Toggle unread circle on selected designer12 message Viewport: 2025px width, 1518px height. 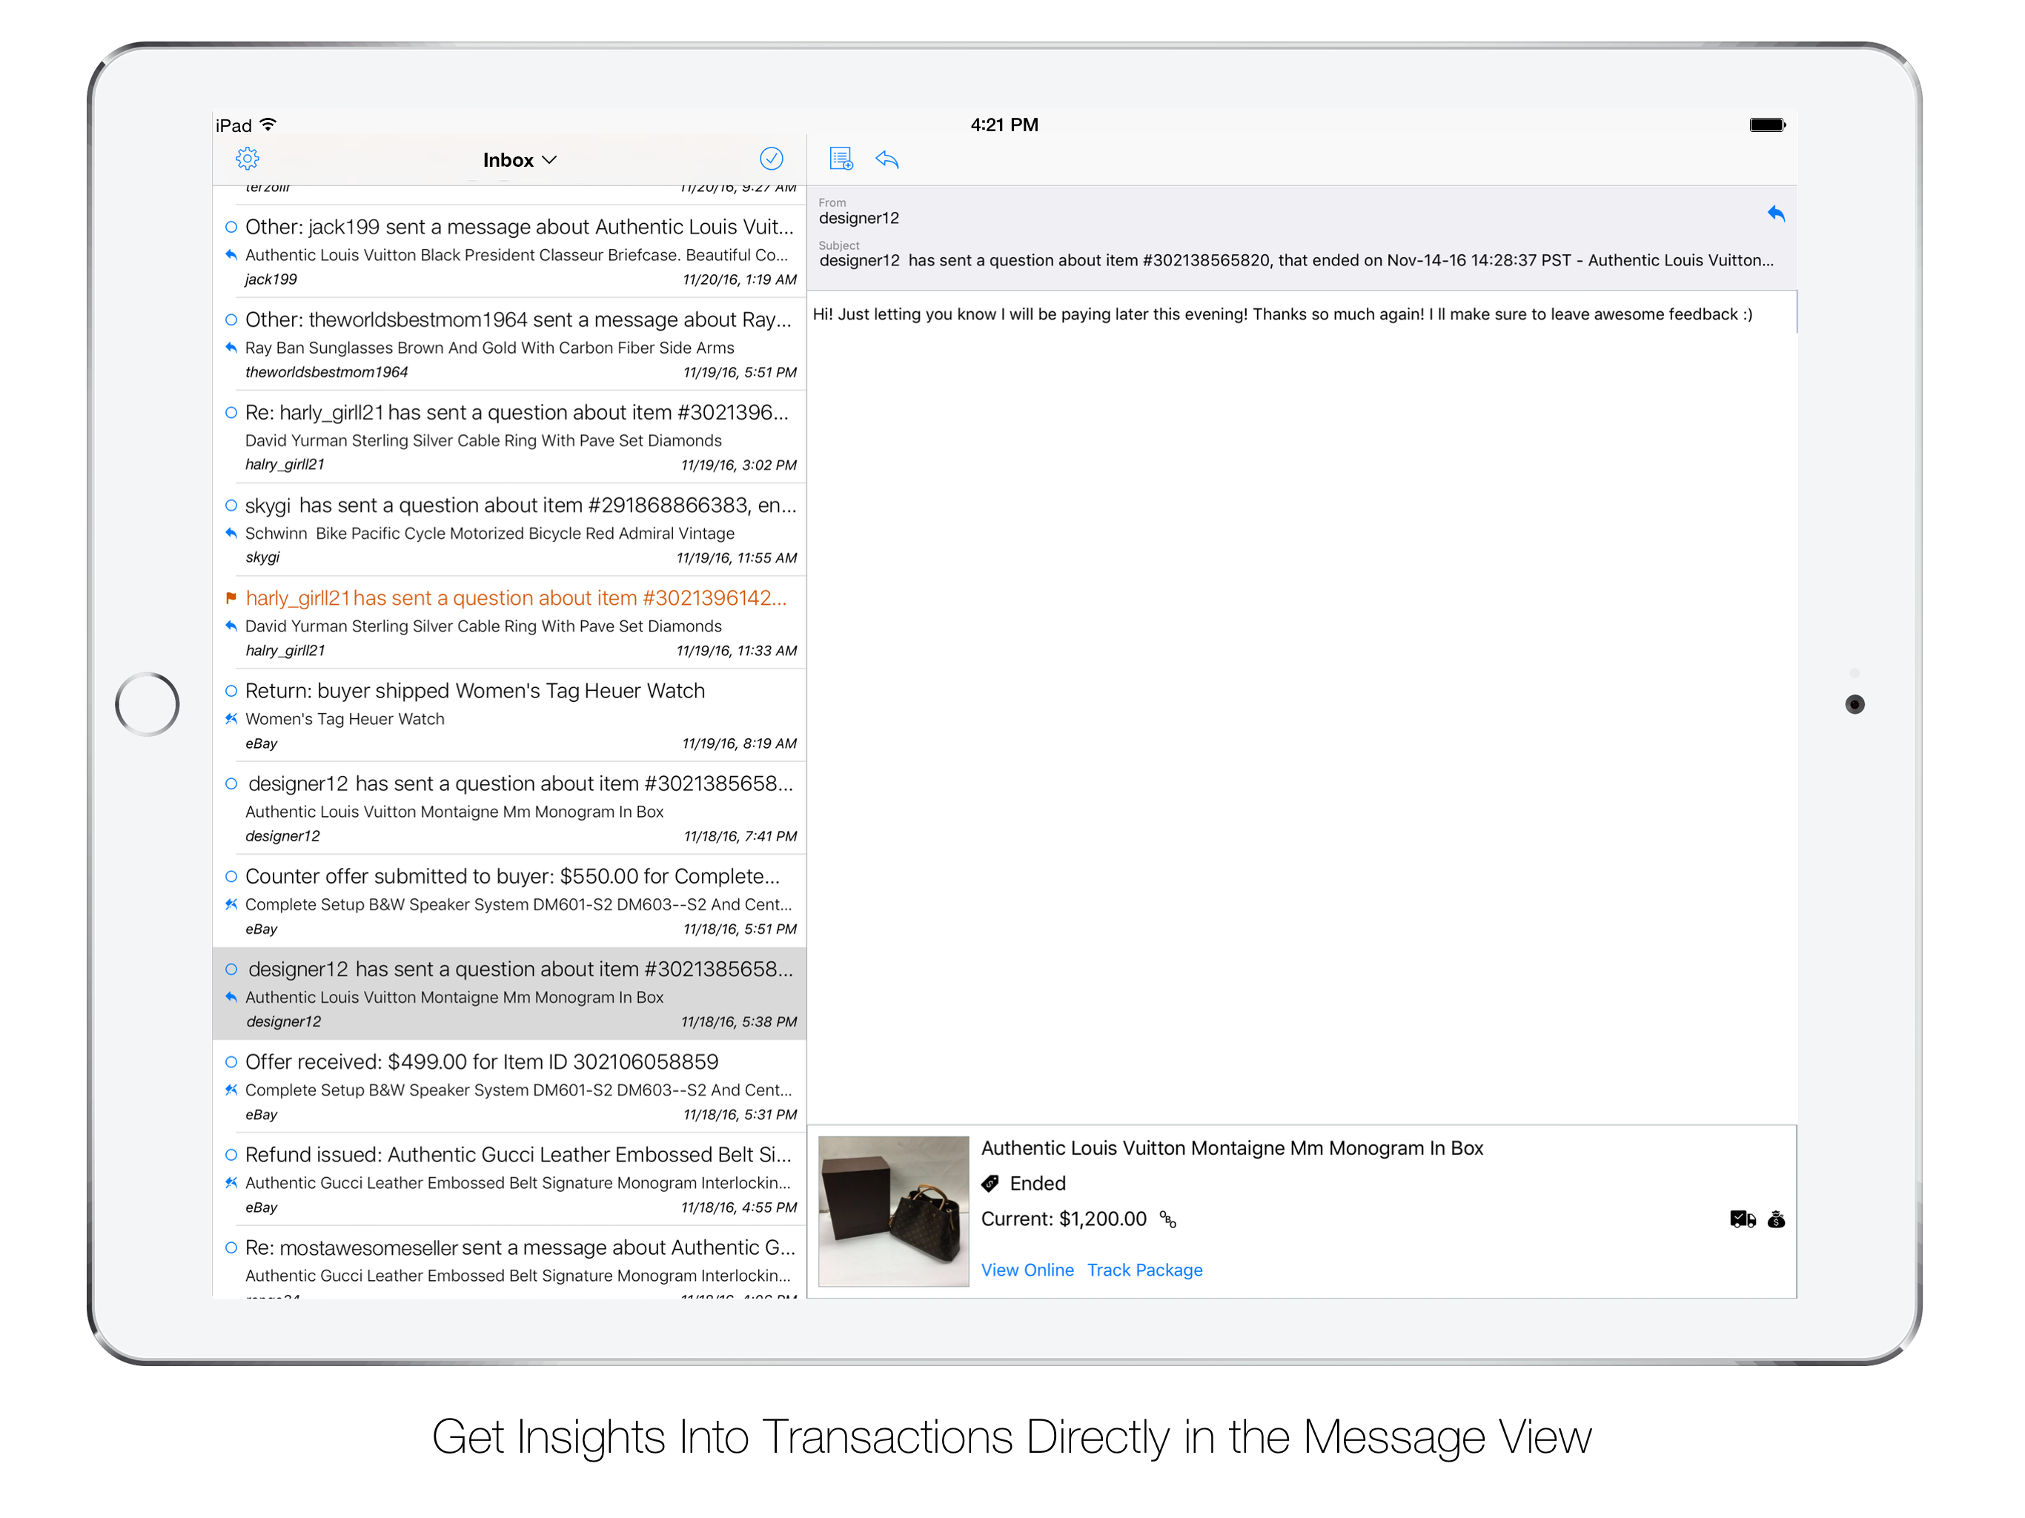coord(231,970)
